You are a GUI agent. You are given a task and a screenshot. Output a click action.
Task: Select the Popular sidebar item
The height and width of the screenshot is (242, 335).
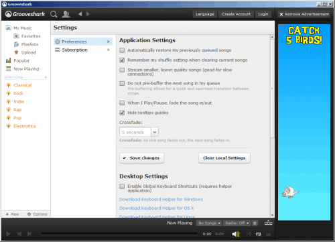pyautogui.click(x=21, y=60)
